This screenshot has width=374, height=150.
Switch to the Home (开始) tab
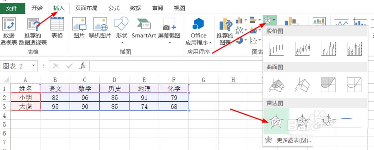(x=37, y=8)
